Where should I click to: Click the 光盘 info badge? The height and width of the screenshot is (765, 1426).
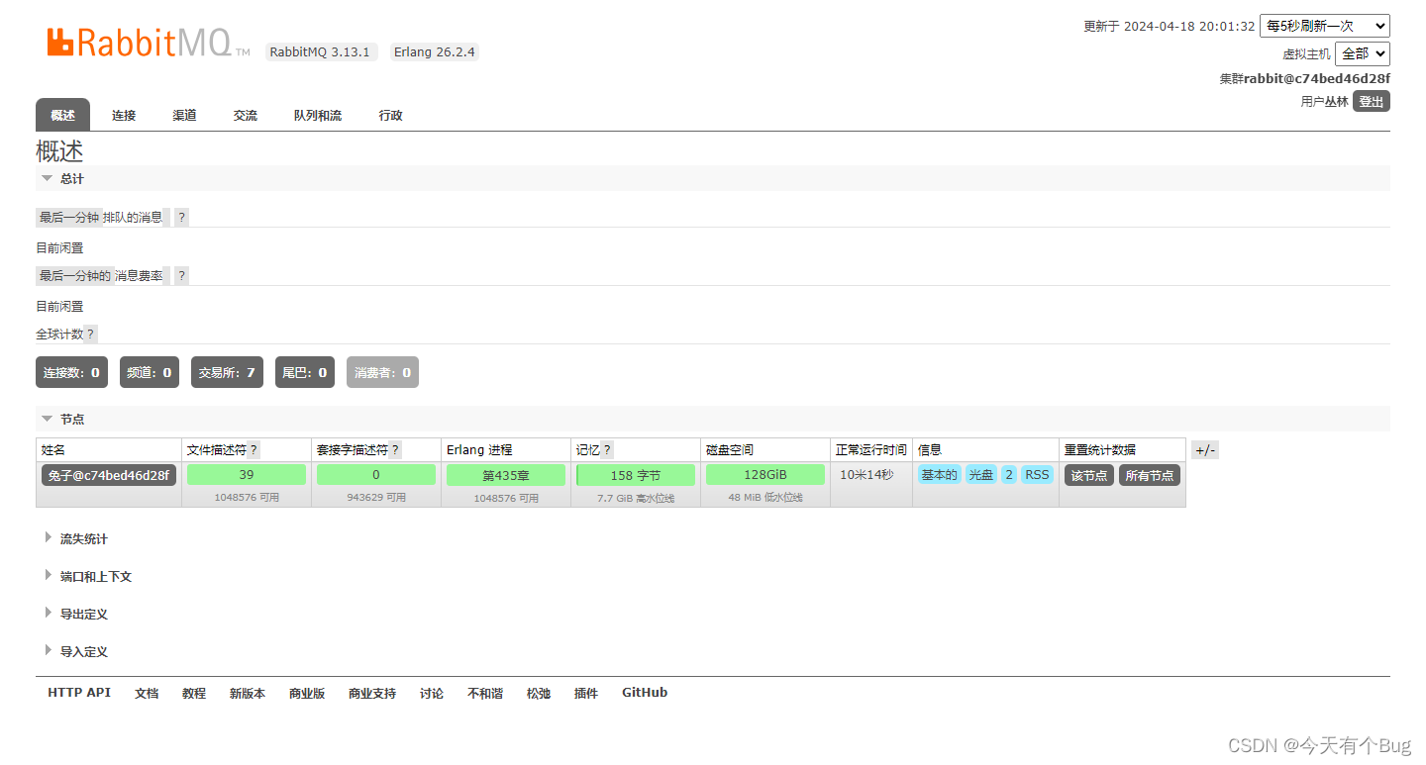click(x=981, y=474)
